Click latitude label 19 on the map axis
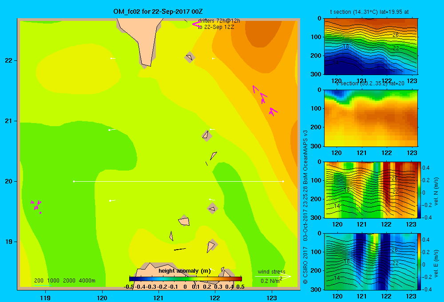 [9, 242]
